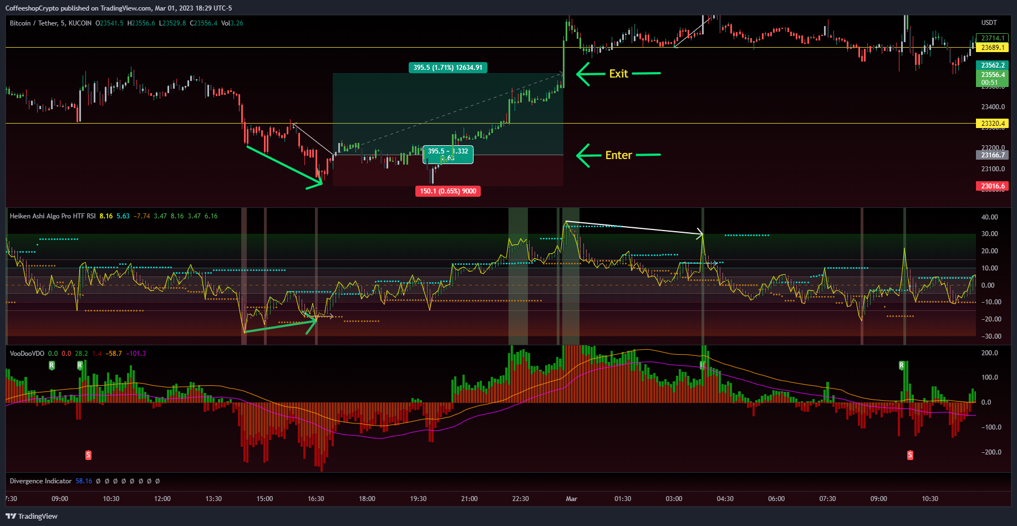Click the yellow 23689.1 price label
The width and height of the screenshot is (1017, 526).
coord(992,48)
